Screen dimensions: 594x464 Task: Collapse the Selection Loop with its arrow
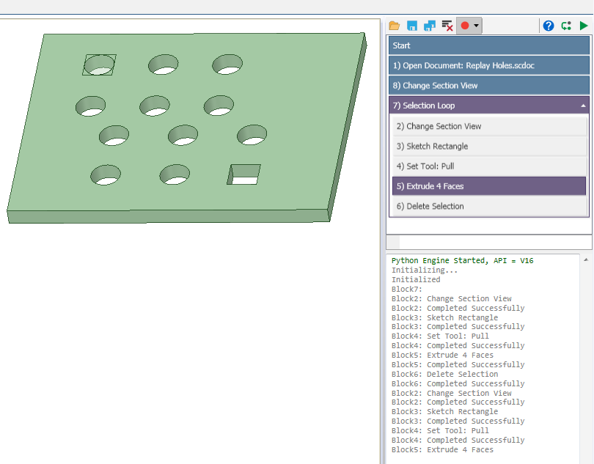(583, 106)
